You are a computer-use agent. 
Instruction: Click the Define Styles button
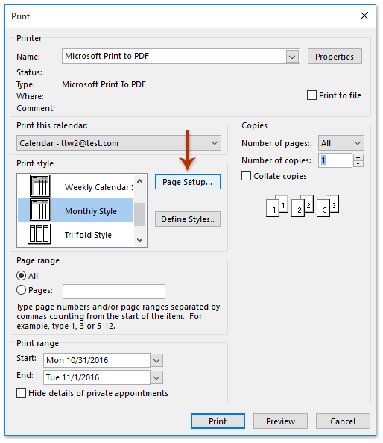tap(188, 219)
